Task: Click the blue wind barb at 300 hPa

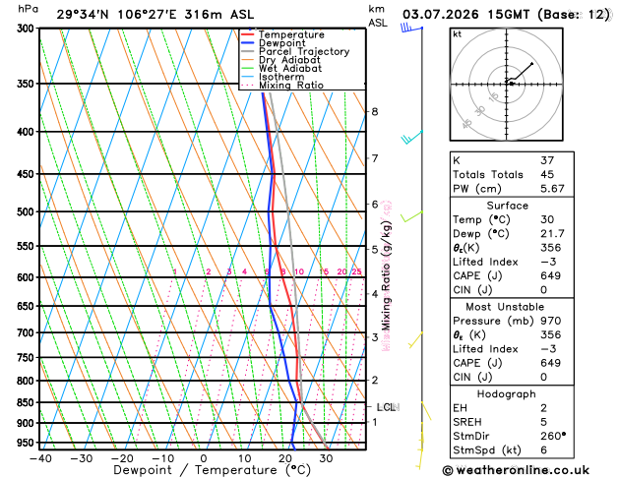Action: (x=411, y=28)
